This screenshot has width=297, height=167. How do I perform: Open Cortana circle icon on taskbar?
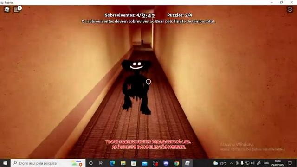point(91,163)
